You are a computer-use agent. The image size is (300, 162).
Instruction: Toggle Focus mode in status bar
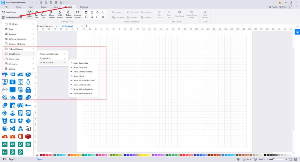coord(247,159)
